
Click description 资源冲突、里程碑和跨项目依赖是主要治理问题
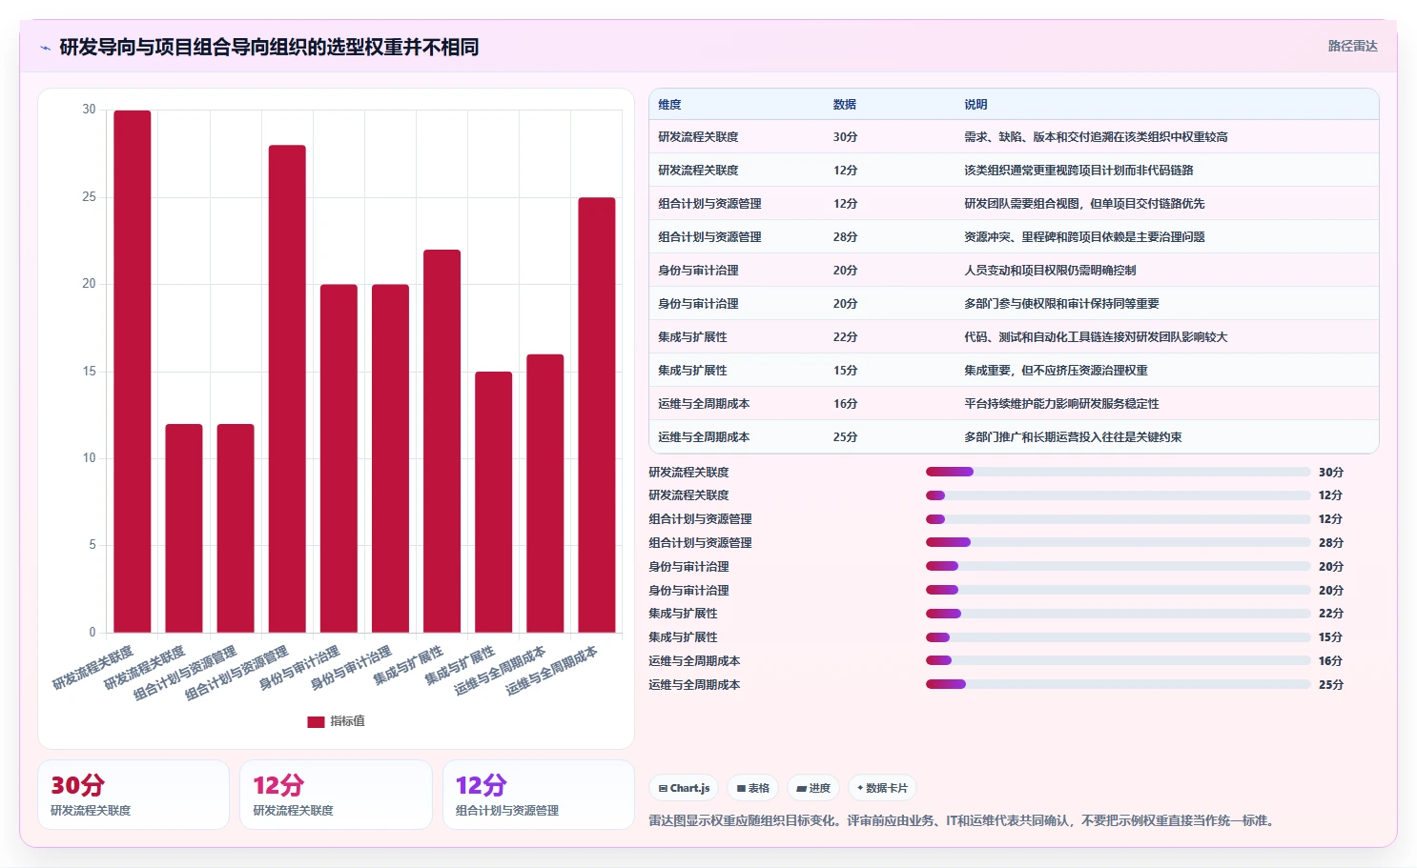pos(1084,237)
